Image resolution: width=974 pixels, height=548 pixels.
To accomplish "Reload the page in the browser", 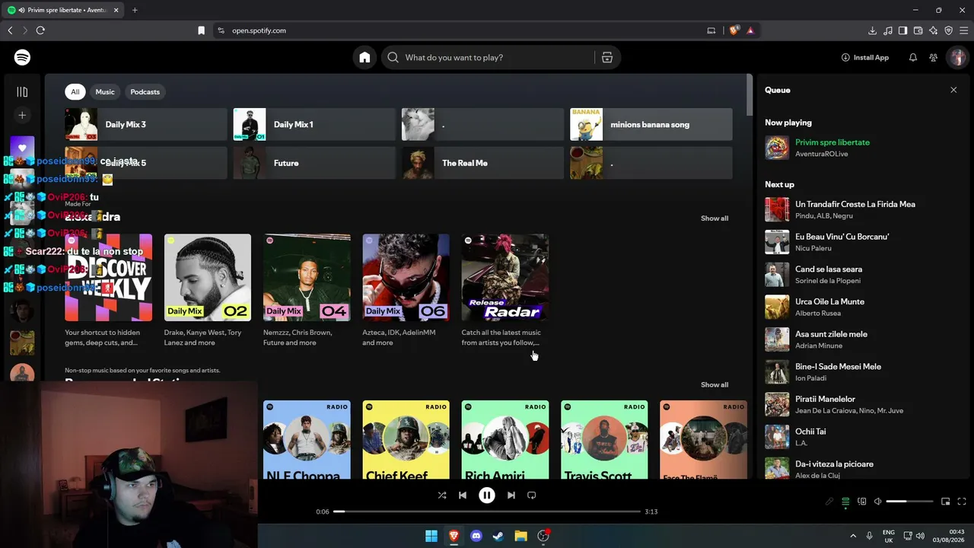I will [40, 30].
